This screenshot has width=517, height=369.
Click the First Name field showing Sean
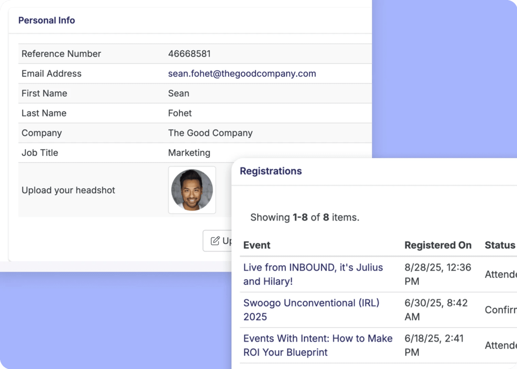click(x=179, y=93)
